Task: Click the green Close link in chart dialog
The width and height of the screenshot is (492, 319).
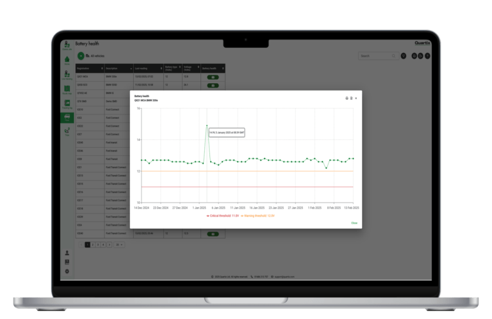Action: (x=354, y=223)
